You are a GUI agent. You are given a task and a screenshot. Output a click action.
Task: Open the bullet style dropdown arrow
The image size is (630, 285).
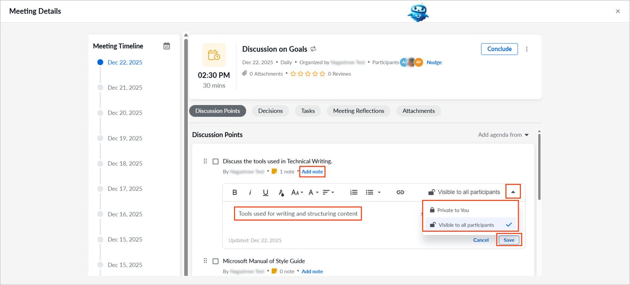coord(379,193)
